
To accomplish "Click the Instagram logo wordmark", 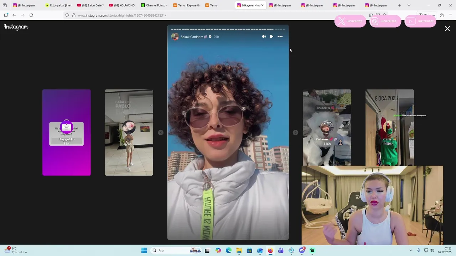I will pyautogui.click(x=16, y=27).
